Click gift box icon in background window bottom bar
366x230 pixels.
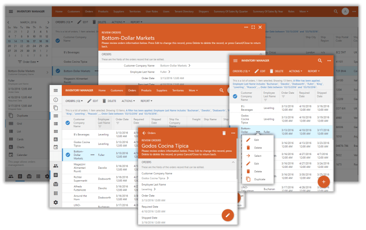(x=29, y=177)
